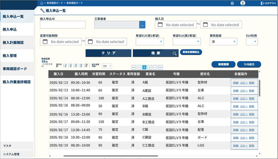The width and height of the screenshot is (278, 159).
Task: Click the ログアウト logout button
Action: [x=268, y=3]
